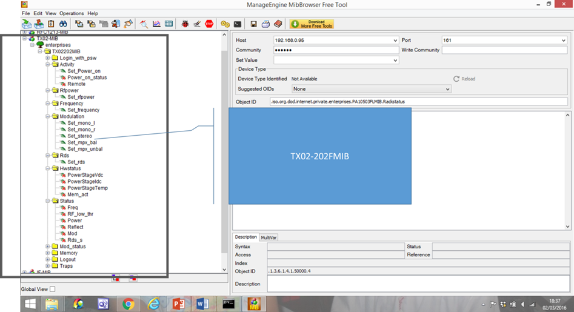
Task: Click the Community password field
Action: pos(336,50)
